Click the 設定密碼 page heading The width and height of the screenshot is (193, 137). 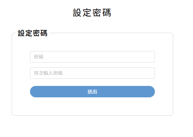pyautogui.click(x=92, y=13)
